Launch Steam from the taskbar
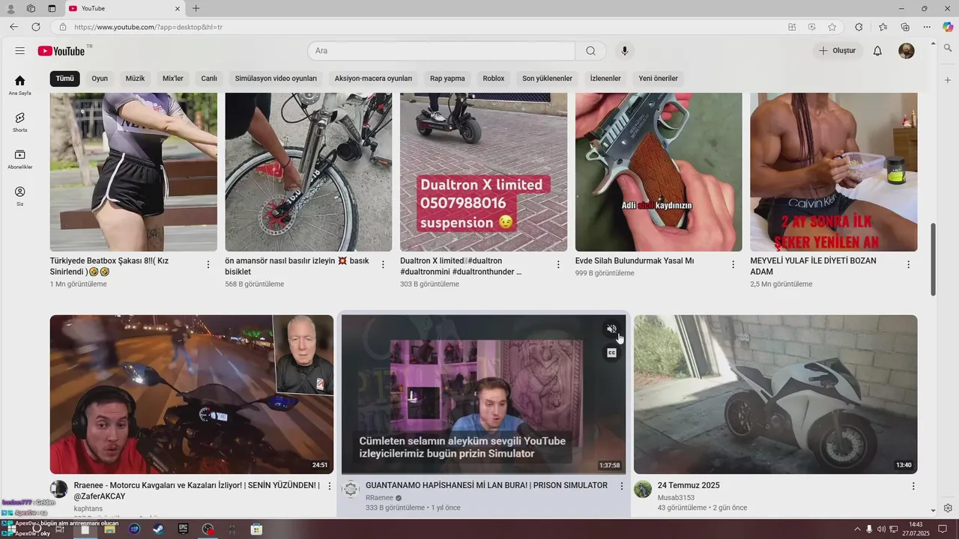 coord(158,529)
